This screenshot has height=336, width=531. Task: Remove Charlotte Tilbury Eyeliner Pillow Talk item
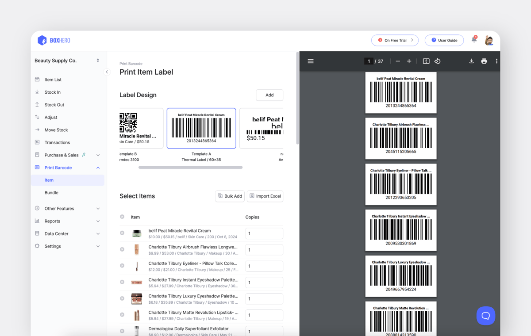[122, 266]
